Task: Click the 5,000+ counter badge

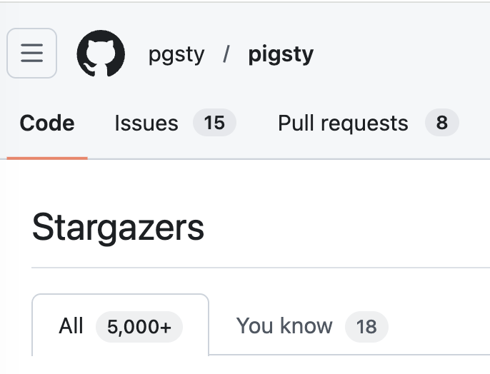Action: click(139, 327)
